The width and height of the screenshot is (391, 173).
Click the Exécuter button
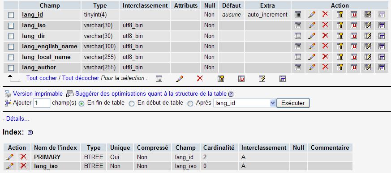pos(293,103)
